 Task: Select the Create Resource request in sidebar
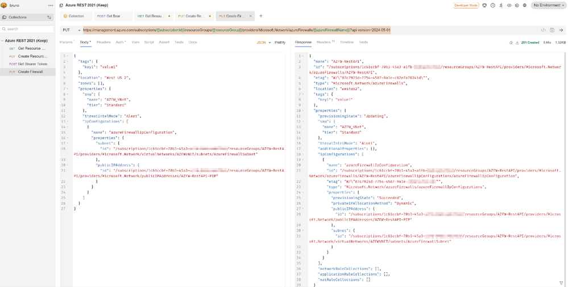pos(28,56)
